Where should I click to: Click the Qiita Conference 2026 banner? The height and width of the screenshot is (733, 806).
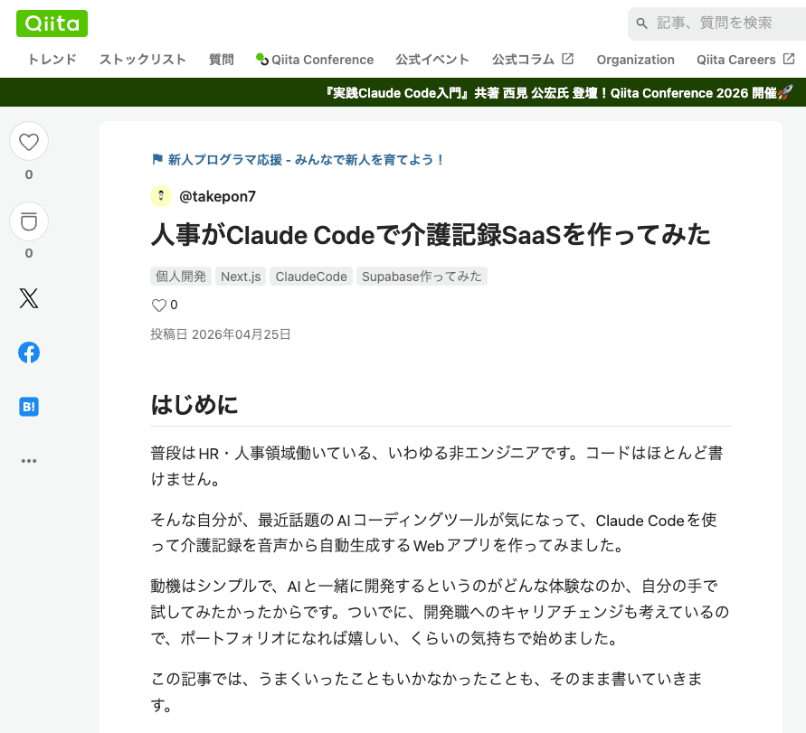tap(559, 92)
